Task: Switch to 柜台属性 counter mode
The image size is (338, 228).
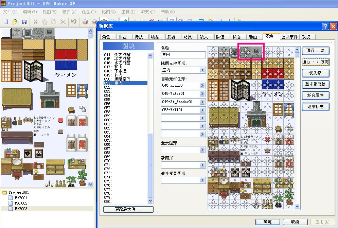Action: tap(315, 95)
